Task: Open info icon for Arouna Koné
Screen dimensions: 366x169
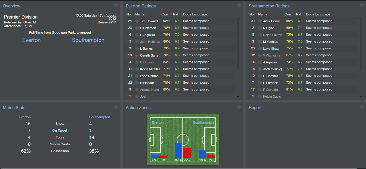Action: click(137, 90)
